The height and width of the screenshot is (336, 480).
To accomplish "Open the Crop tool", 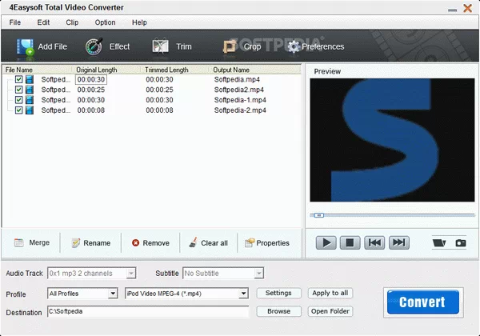I will [x=231, y=46].
